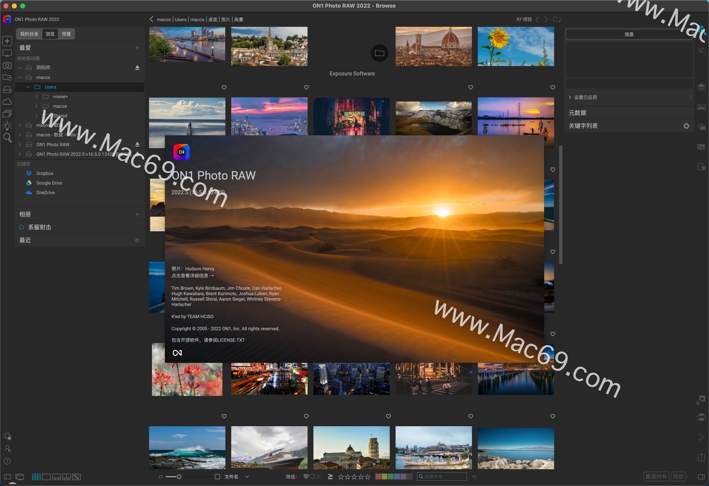Switch to 浏览 tab

pyautogui.click(x=50, y=34)
